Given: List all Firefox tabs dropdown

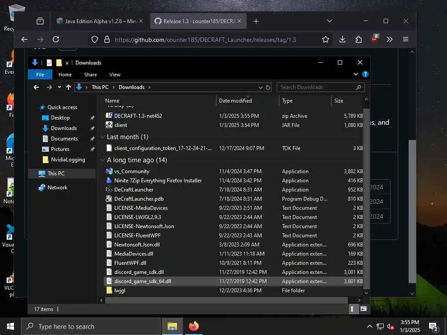Looking at the screenshot, I should click(x=330, y=21).
